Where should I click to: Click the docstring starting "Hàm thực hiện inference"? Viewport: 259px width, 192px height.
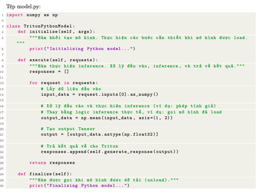coord(137,66)
